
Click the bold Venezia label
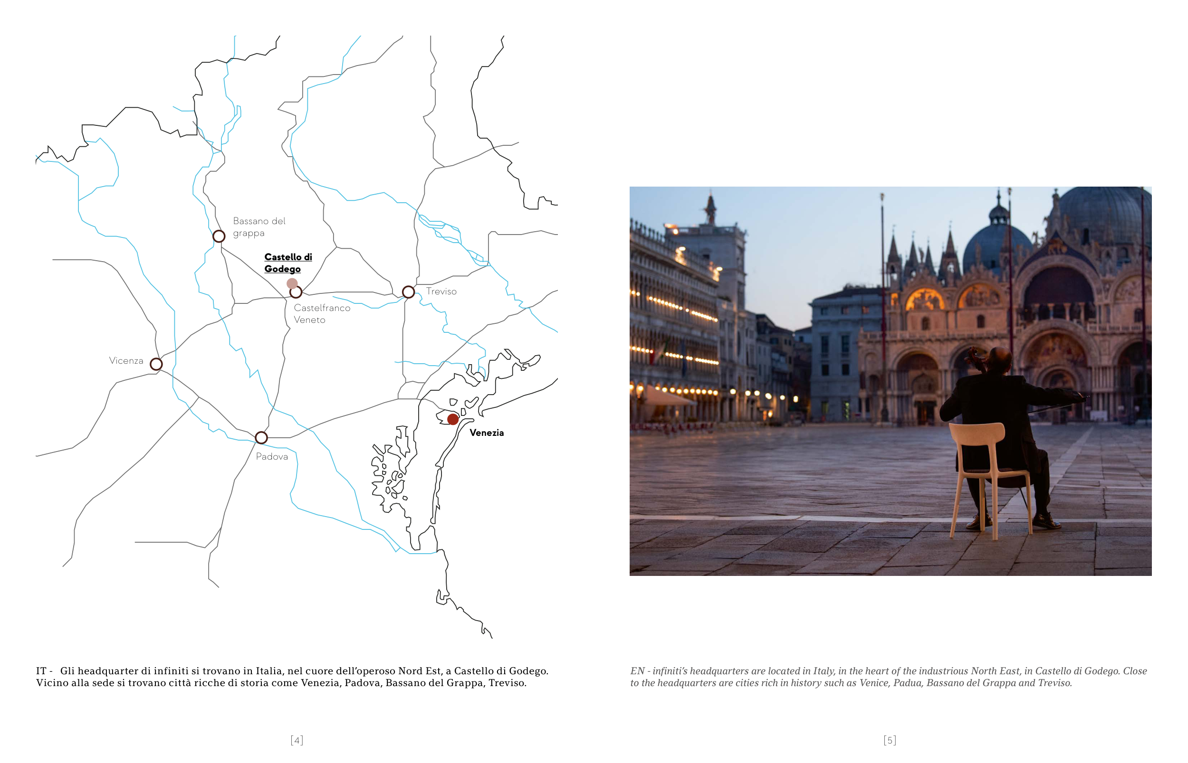coord(487,433)
